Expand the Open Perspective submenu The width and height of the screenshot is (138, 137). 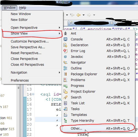point(60,28)
